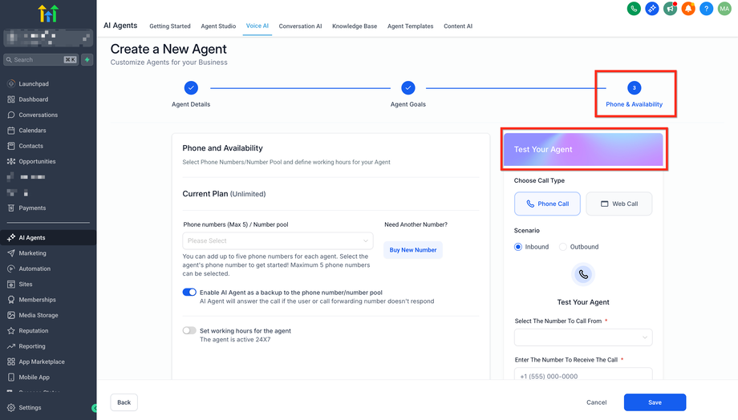Open the phone dialer icon in header
738x420 pixels.
coord(634,9)
